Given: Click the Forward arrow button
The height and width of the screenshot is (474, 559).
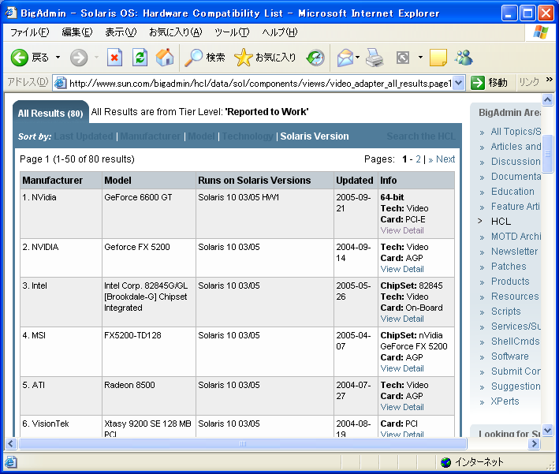Looking at the screenshot, I should (x=78, y=58).
